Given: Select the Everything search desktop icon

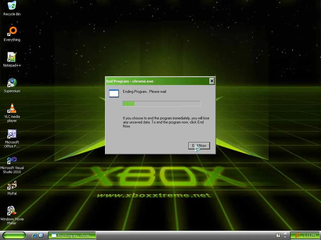Looking at the screenshot, I should pyautogui.click(x=12, y=34).
